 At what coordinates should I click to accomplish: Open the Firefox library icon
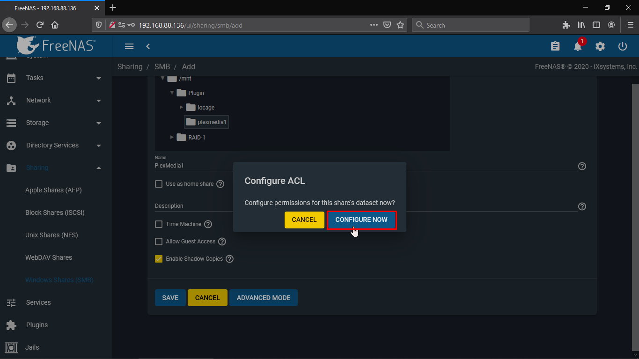point(581,25)
